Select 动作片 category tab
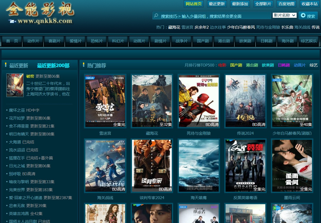 coord(33,41)
